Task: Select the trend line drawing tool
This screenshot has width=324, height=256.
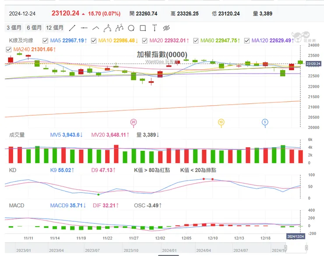Action: click(72, 28)
